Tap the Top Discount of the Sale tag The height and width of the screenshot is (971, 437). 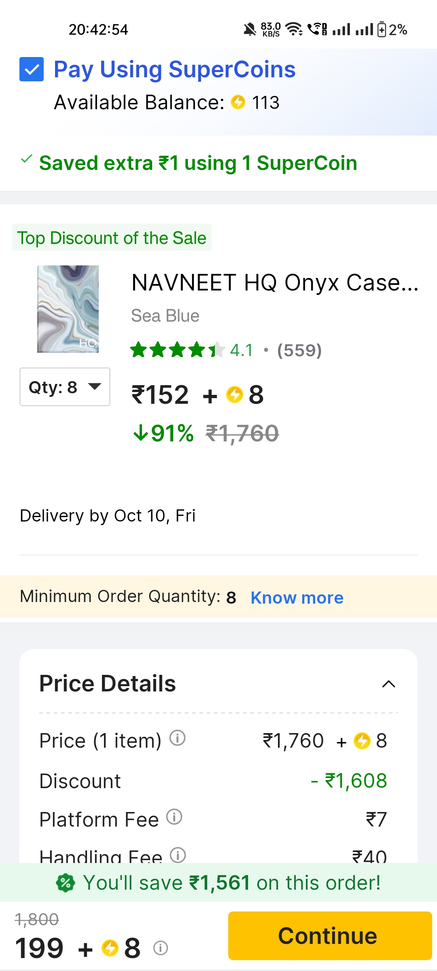(x=112, y=237)
